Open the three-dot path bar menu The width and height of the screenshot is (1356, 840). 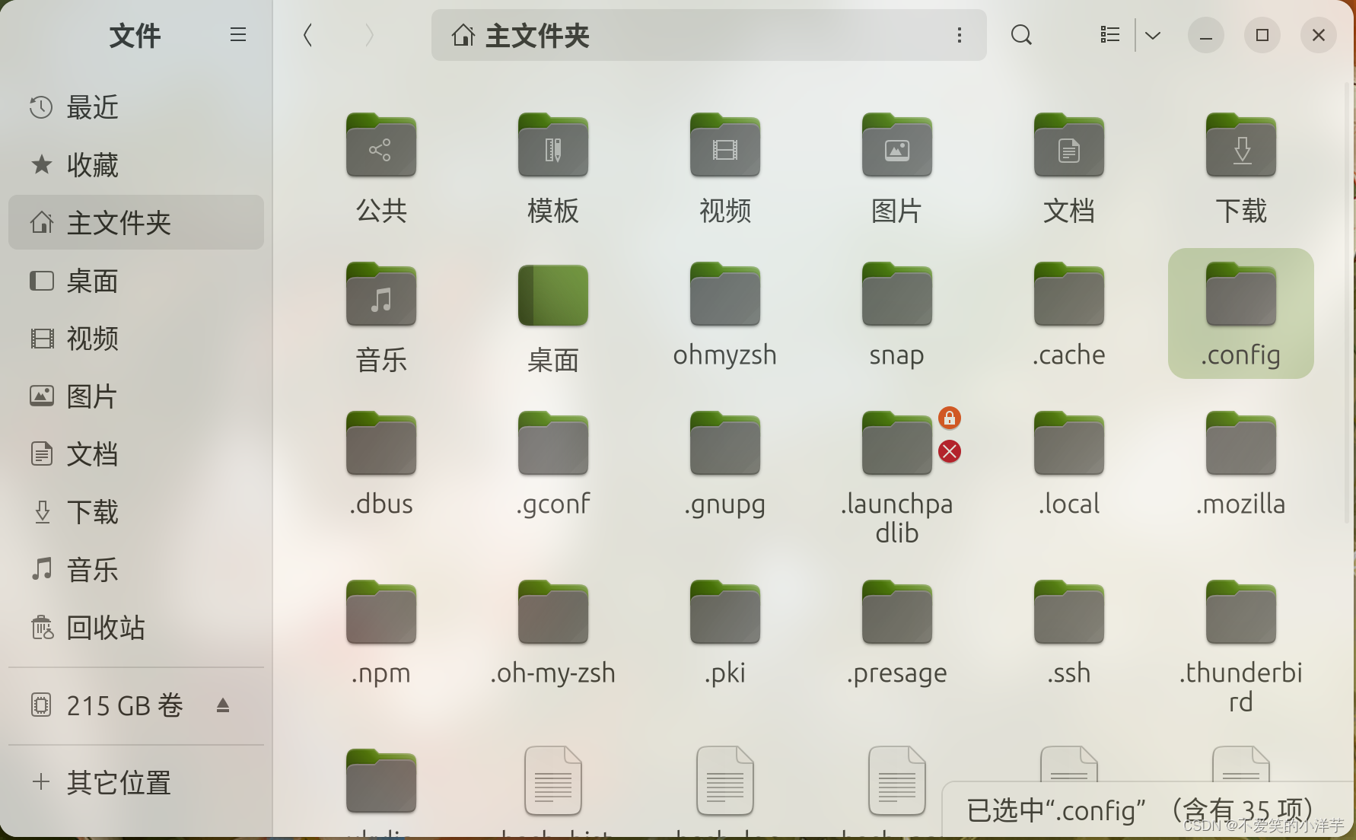coord(960,35)
